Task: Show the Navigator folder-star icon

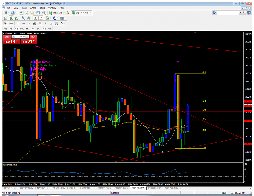Action: (33, 13)
